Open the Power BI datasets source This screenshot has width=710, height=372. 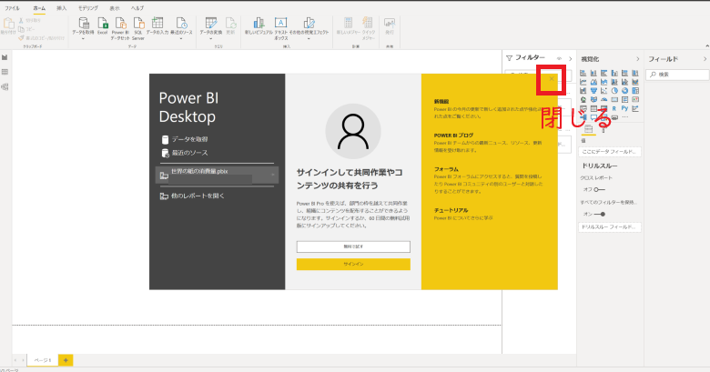[x=120, y=29]
